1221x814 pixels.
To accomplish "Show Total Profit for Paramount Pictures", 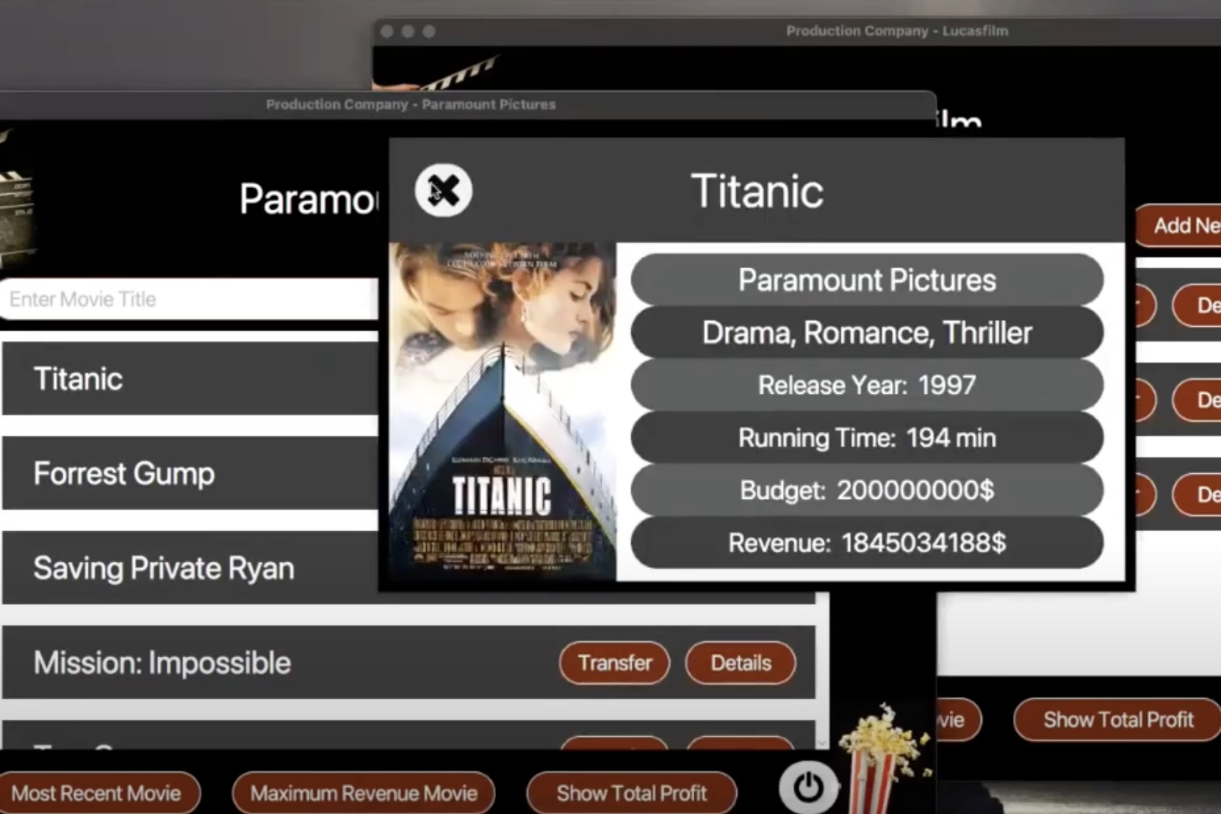I will coord(631,793).
